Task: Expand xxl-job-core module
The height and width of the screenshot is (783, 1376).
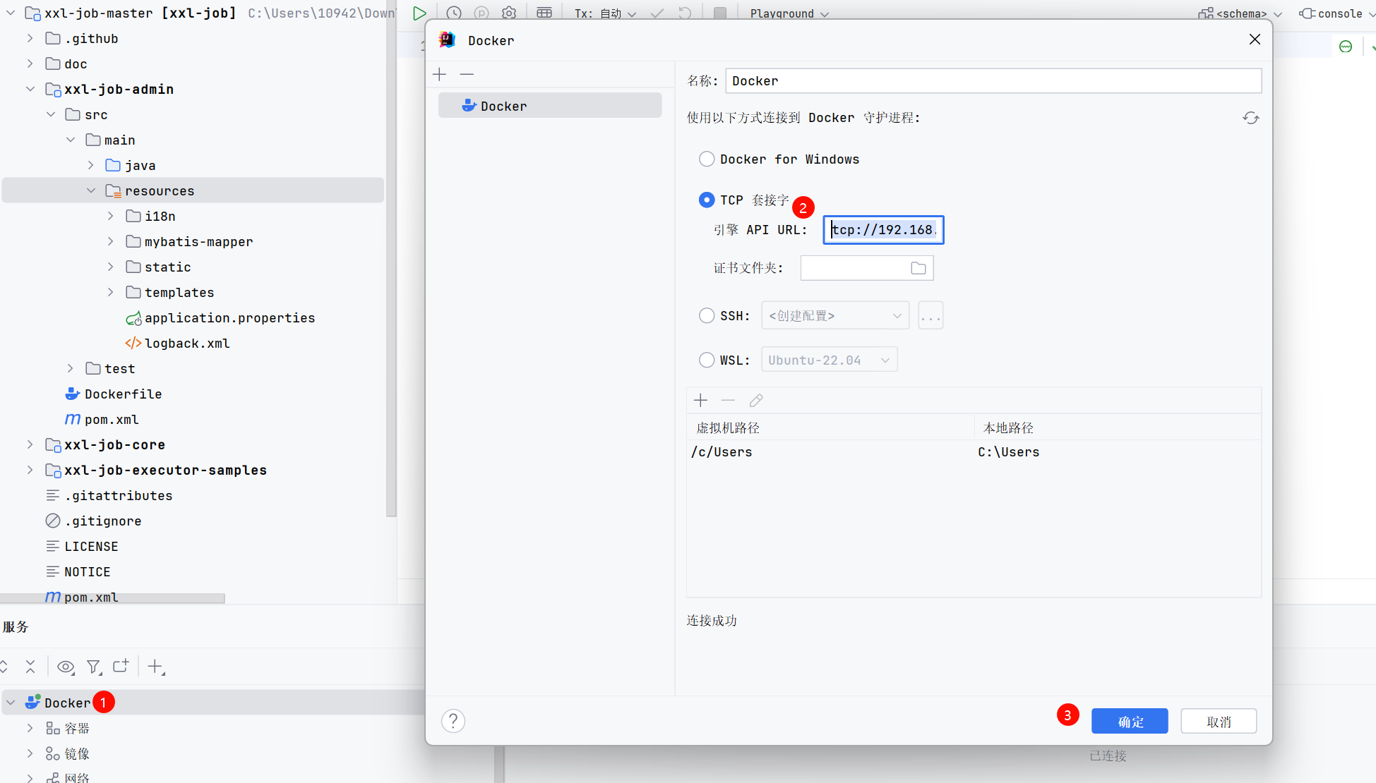Action: click(x=30, y=444)
